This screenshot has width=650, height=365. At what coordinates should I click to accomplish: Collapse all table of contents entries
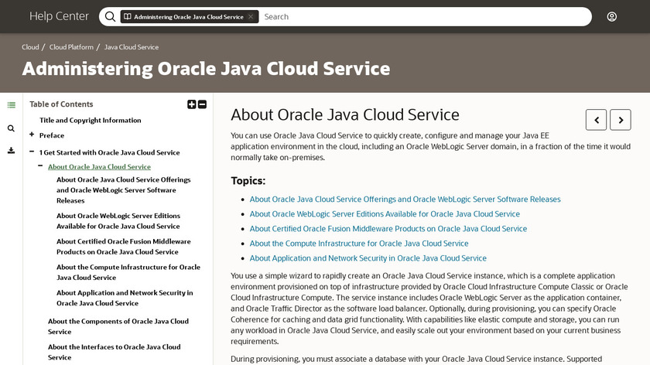(x=203, y=104)
